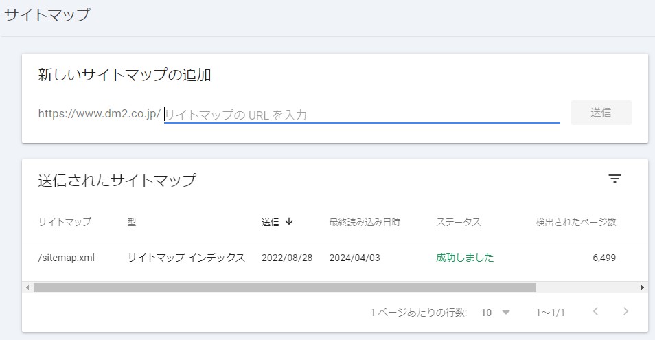The image size is (655, 340).
Task: Go to the previous page with left chevron
Action: tap(596, 311)
